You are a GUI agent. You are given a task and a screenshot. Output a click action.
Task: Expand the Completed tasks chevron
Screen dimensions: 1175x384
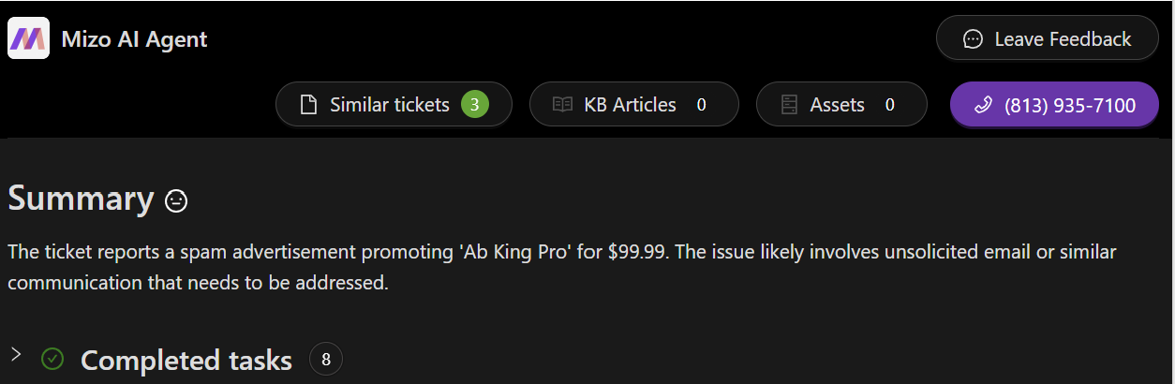(16, 354)
